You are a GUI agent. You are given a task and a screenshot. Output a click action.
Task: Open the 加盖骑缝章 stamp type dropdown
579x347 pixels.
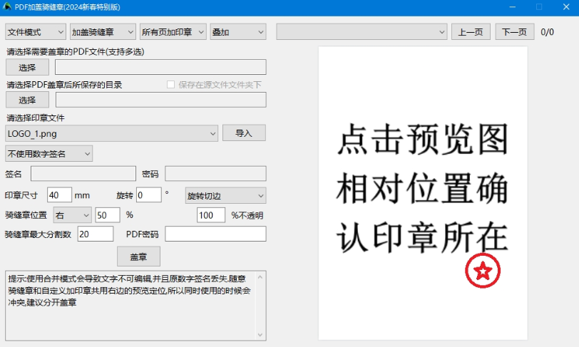pos(103,32)
